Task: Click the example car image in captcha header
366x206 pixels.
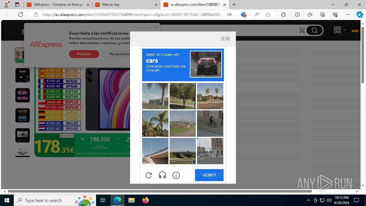Action: click(x=206, y=64)
